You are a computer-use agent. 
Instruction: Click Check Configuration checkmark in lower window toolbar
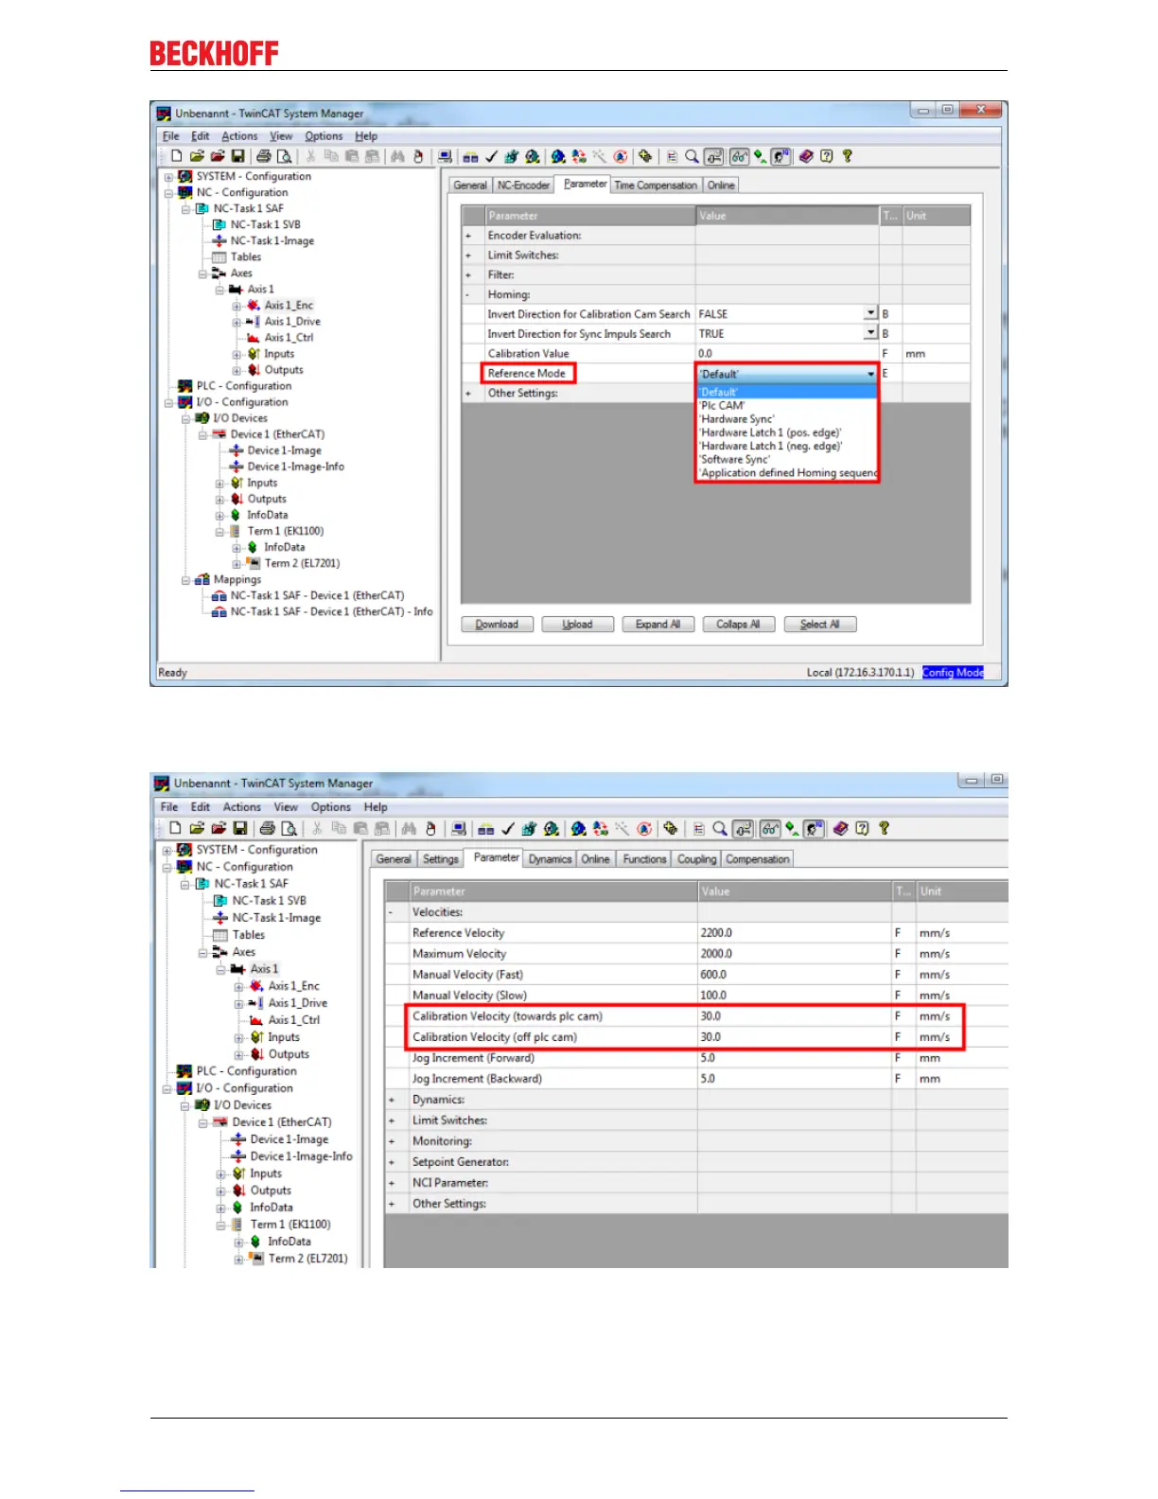coord(507,828)
